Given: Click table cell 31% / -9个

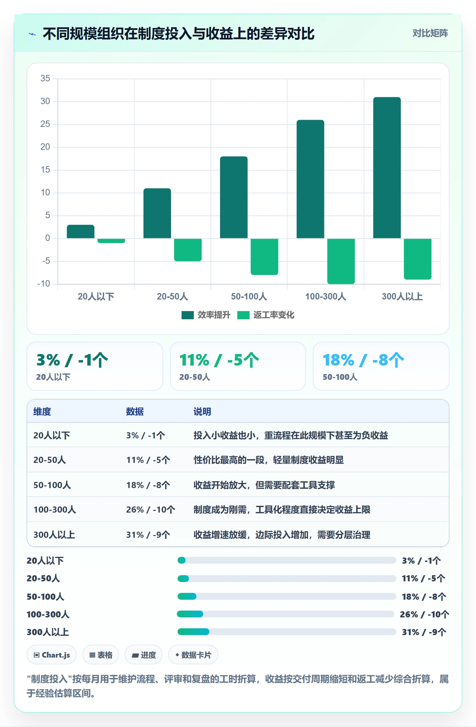Looking at the screenshot, I should (x=148, y=535).
